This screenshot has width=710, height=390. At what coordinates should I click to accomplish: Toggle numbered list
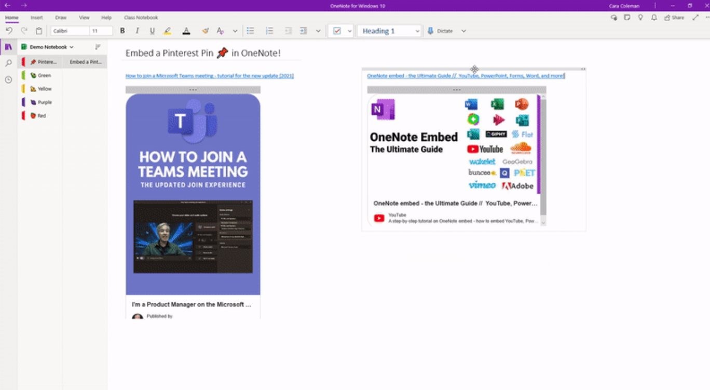269,31
